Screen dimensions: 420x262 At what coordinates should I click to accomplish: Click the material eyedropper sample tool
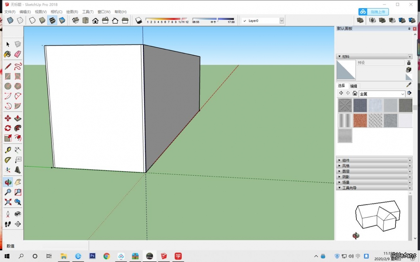(x=409, y=85)
